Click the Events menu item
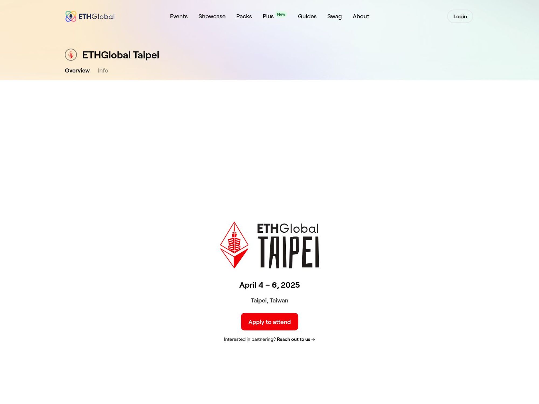 pyautogui.click(x=179, y=16)
